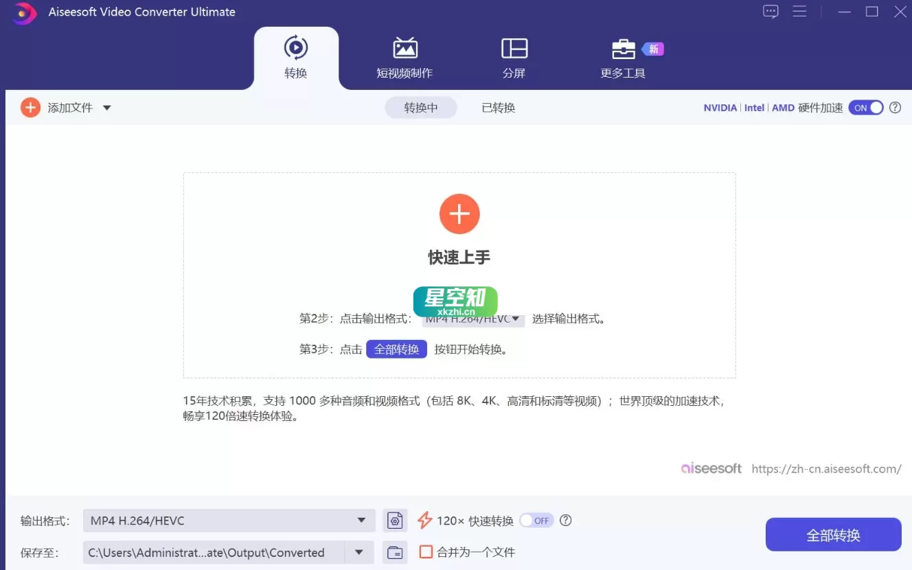The width and height of the screenshot is (912, 570).
Task: Open the output format settings gear icon
Action: point(395,520)
